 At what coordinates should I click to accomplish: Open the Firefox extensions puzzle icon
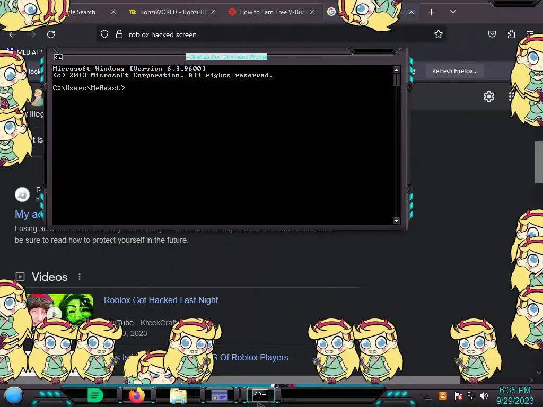click(x=511, y=34)
